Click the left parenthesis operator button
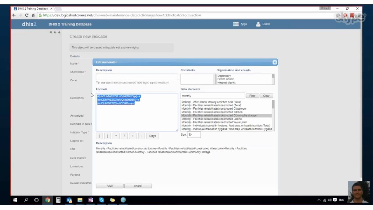This screenshot has height=210, width=373. [x=99, y=136]
